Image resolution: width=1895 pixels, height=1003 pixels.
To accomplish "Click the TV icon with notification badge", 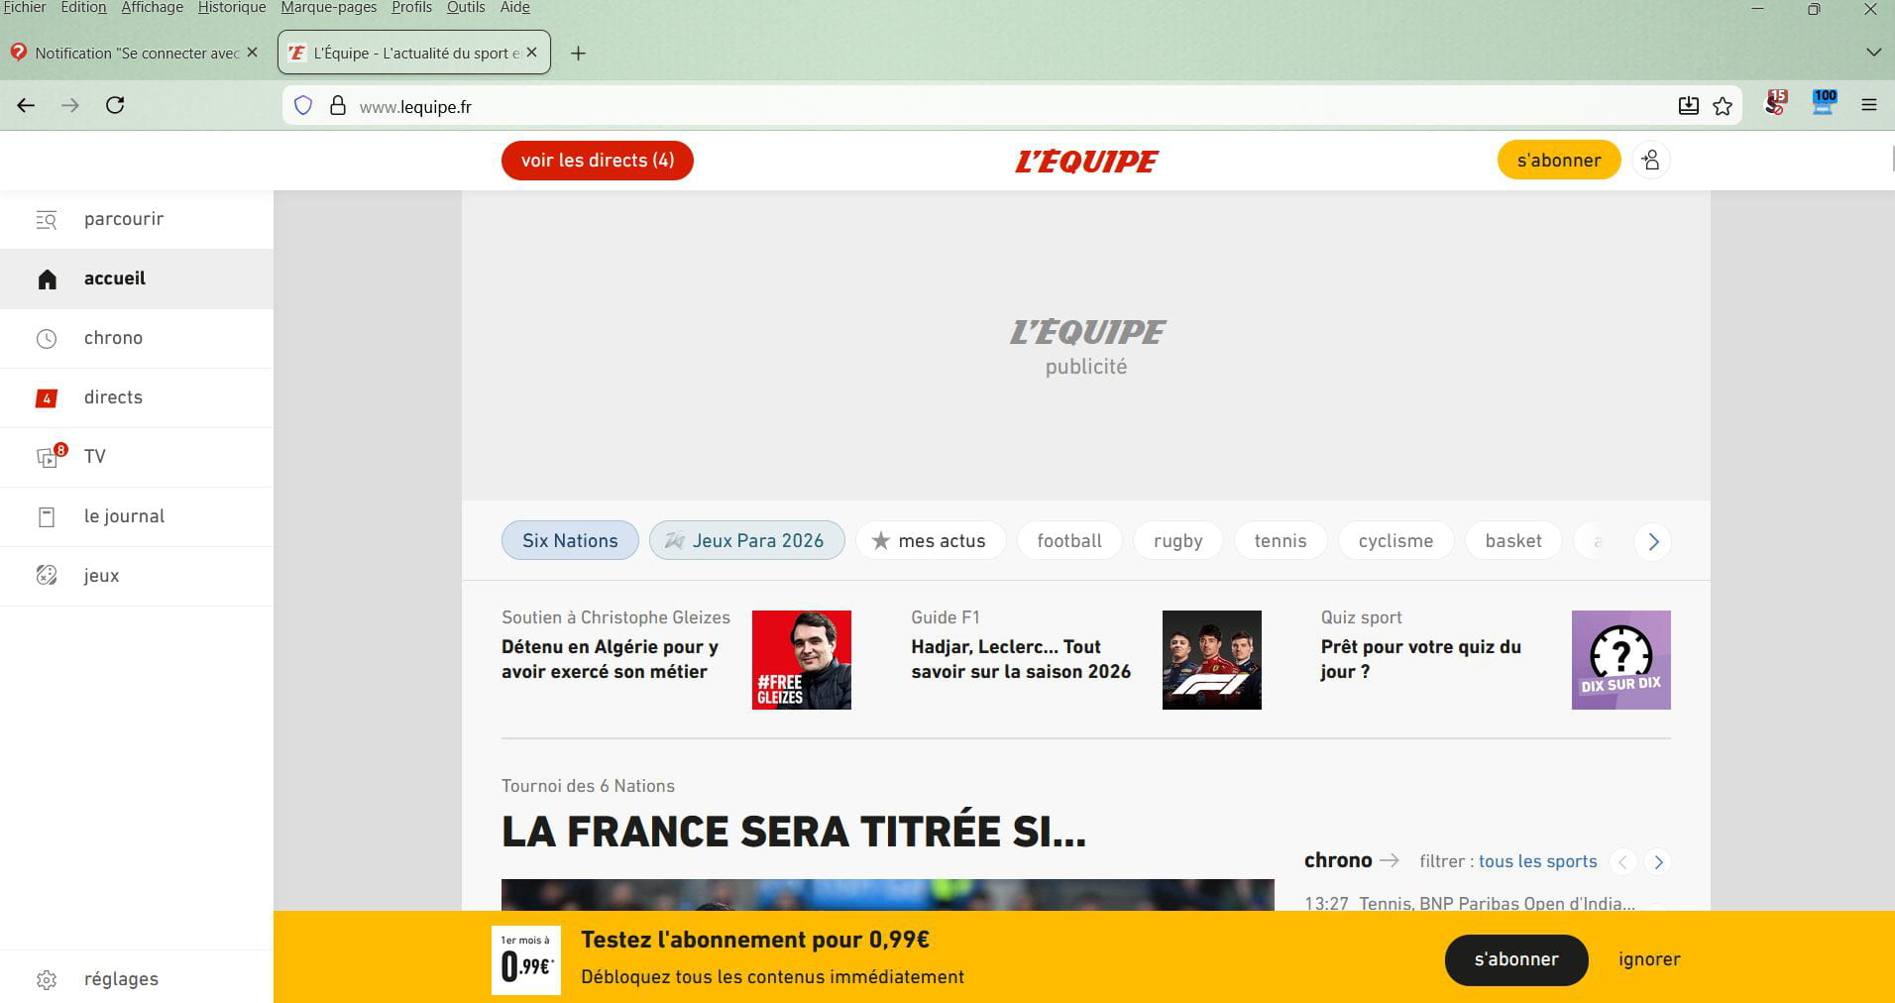I will pyautogui.click(x=48, y=457).
